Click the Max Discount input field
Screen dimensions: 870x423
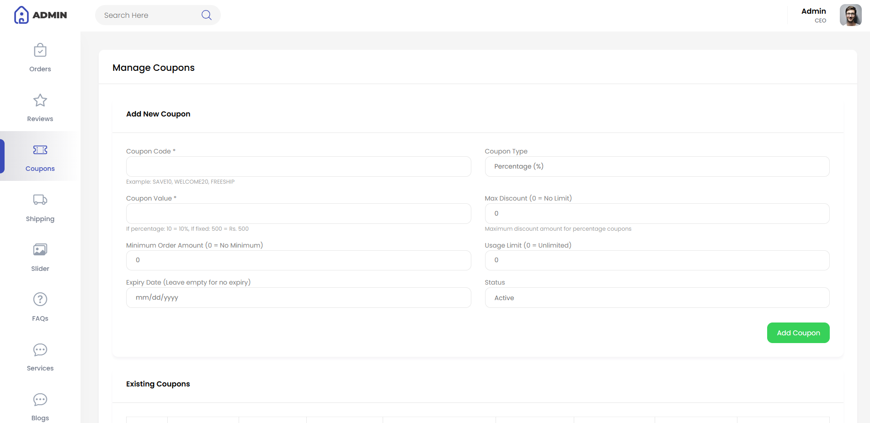click(657, 213)
